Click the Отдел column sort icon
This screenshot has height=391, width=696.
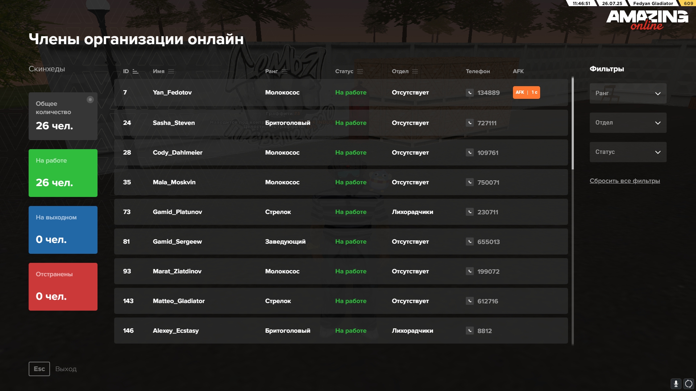coord(415,72)
